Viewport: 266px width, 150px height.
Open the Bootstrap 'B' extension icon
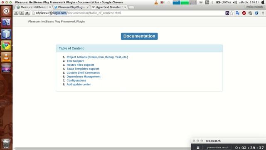227,13
